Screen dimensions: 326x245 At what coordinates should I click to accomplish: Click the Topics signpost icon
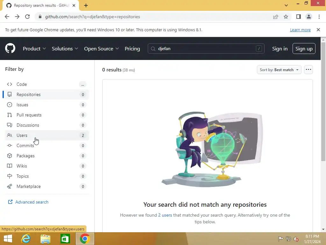coord(10,176)
